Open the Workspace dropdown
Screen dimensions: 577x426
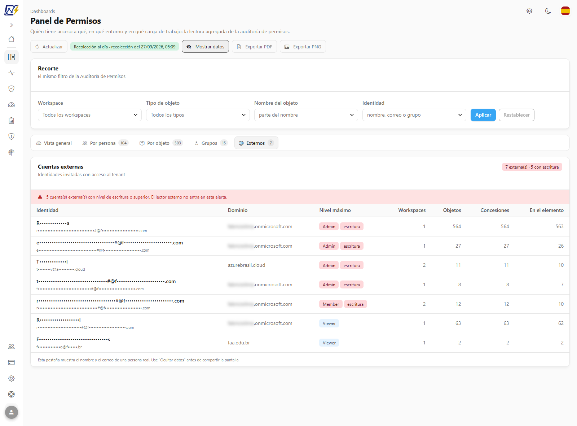90,115
